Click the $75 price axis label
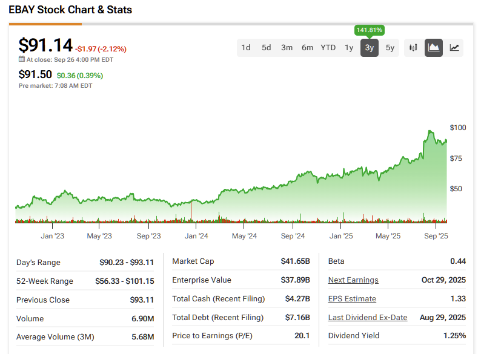 point(456,158)
